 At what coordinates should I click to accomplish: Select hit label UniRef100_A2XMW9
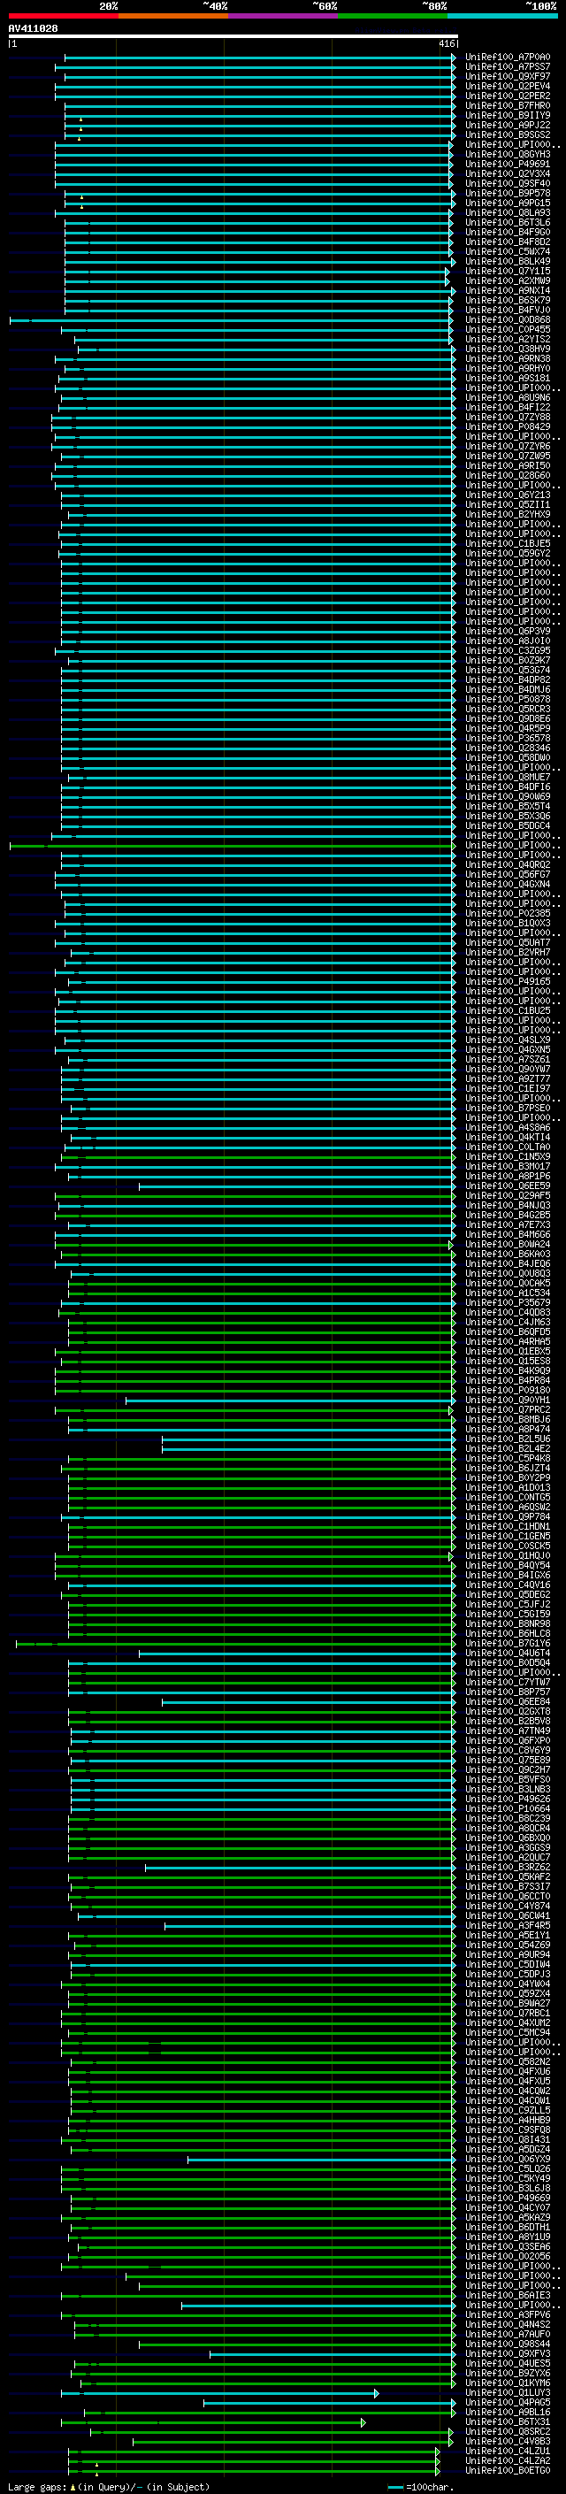pos(507,280)
